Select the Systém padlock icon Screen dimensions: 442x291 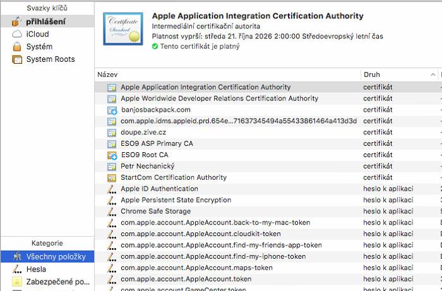coord(17,47)
